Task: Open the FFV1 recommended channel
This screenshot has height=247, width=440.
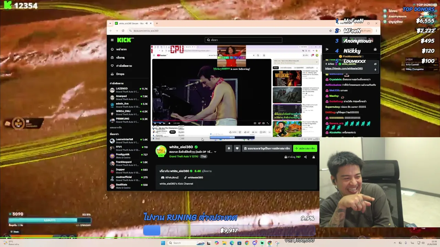Action: pos(129,149)
